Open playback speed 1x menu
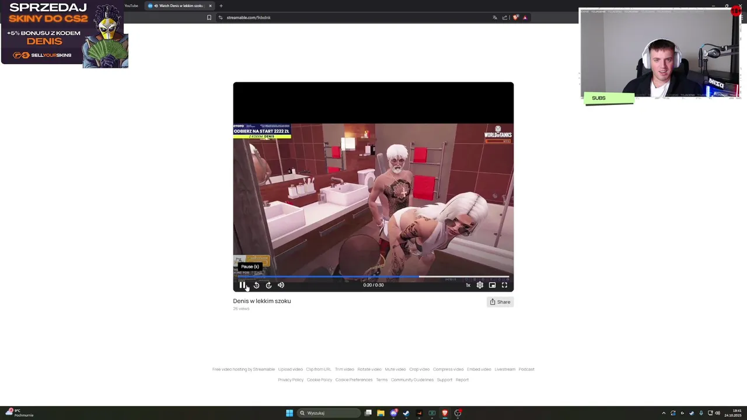This screenshot has width=747, height=420. [x=467, y=285]
